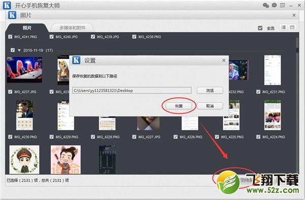
Task: Click the 浏览 browse button
Action: point(210,91)
